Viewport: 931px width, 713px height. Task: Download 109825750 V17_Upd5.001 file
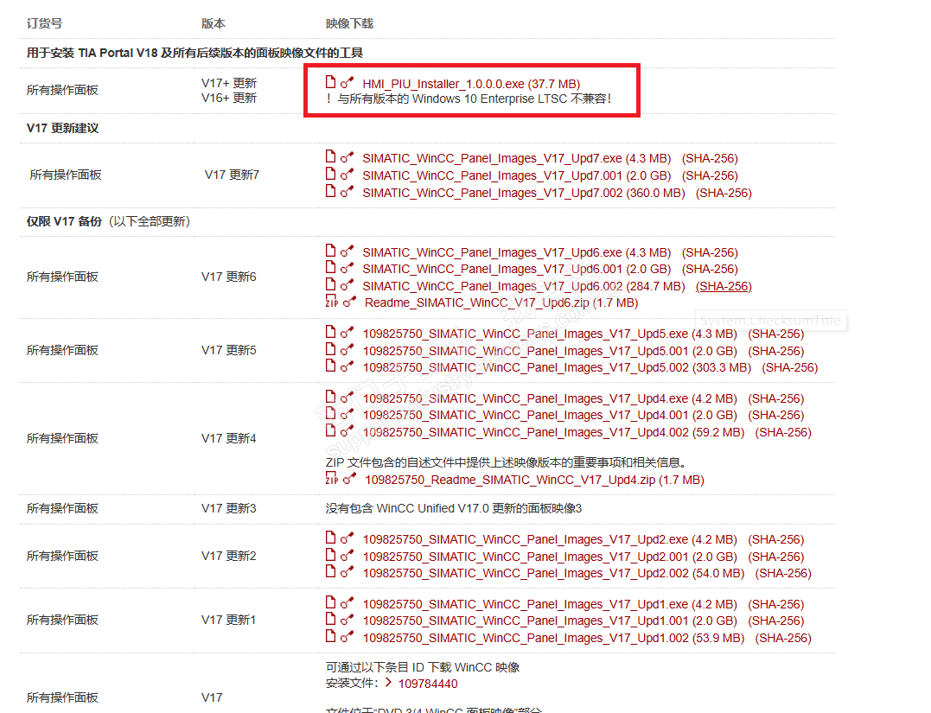point(550,351)
